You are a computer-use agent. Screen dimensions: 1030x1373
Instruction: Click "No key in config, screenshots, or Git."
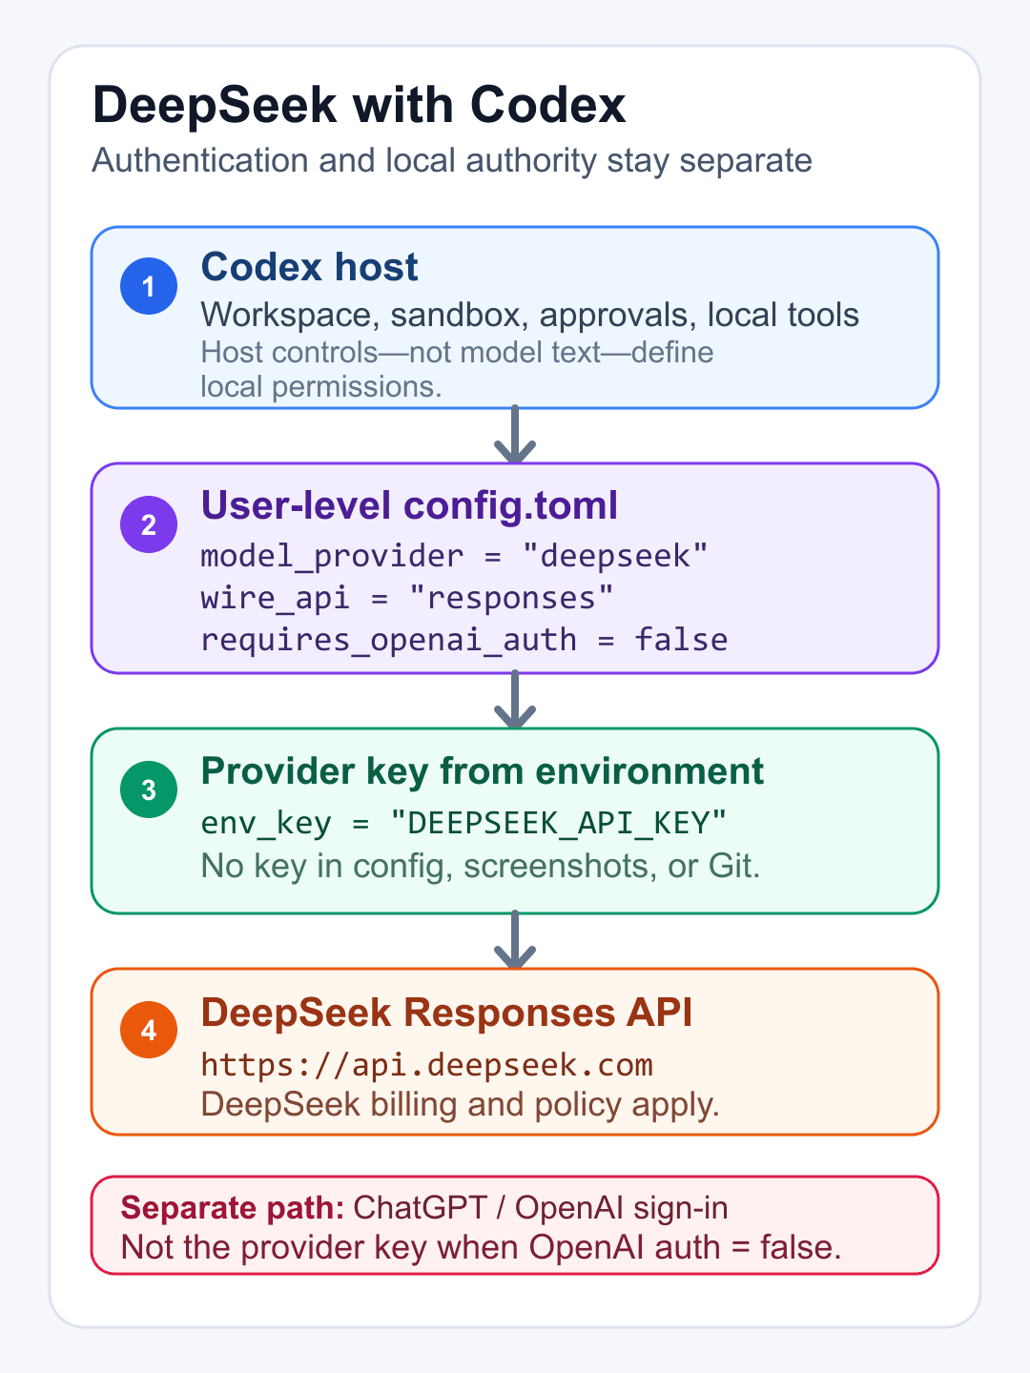pos(481,866)
